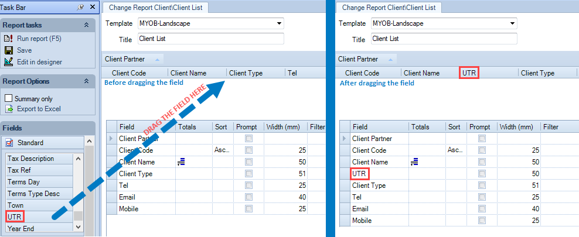Tick the Prompt checkbox for Client Partner, left grid

[249, 139]
